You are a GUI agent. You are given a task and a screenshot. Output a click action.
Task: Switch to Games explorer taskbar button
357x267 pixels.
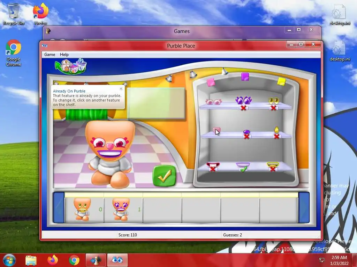click(x=96, y=260)
